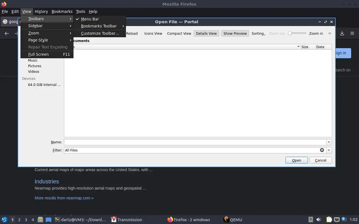359x224 pixels.
Task: Open the Industries link on the web page
Action: (47, 181)
